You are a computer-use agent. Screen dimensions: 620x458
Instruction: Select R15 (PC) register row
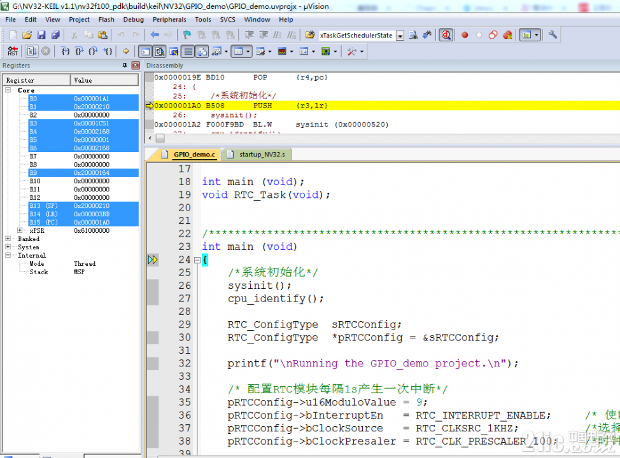(84, 222)
